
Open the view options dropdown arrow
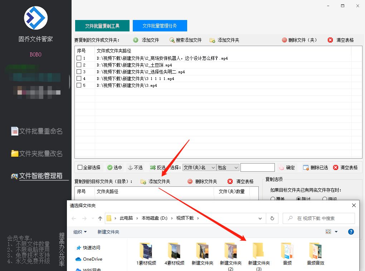click(x=336, y=231)
